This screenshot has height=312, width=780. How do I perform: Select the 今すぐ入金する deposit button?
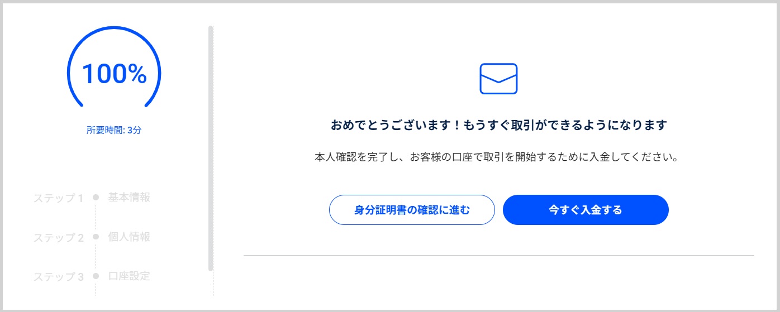coord(586,210)
